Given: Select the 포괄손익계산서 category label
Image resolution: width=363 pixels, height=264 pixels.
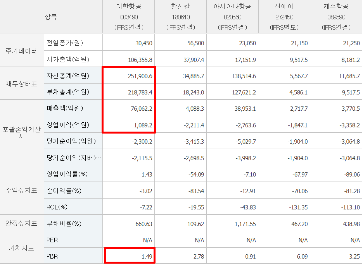Looking at the screenshot, I should point(21,133).
